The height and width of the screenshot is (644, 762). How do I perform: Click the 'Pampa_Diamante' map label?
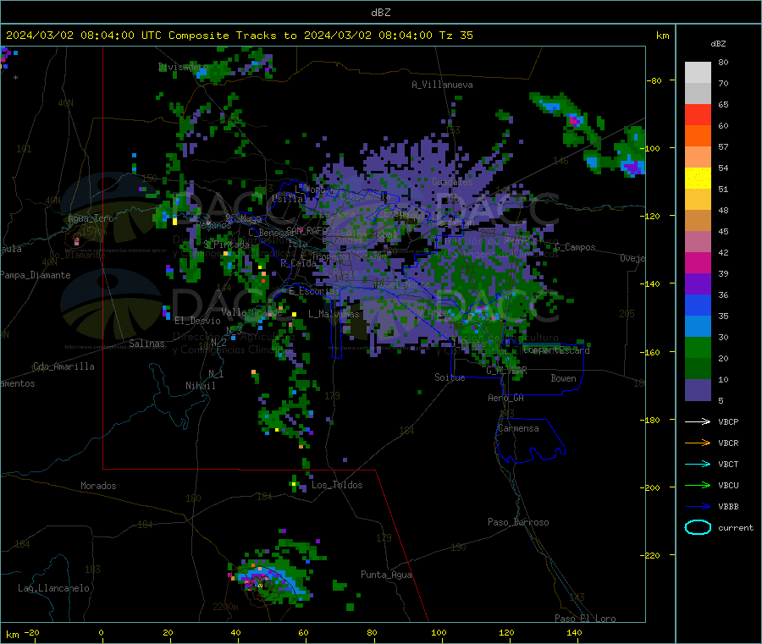(36, 275)
